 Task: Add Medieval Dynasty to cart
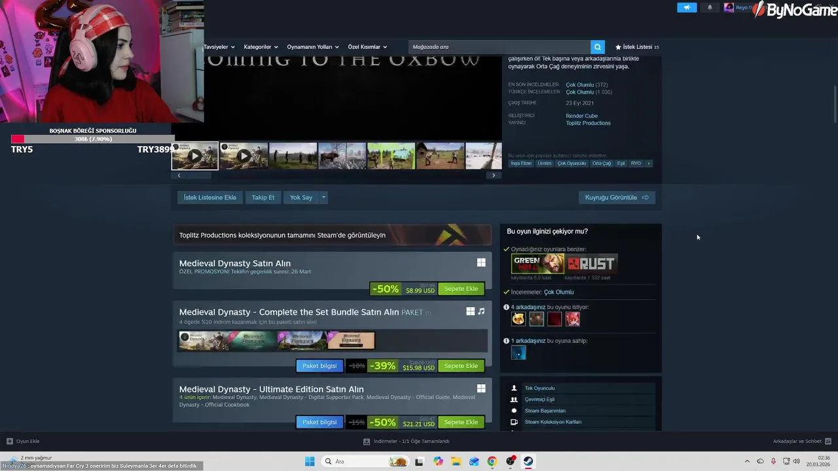coord(461,289)
